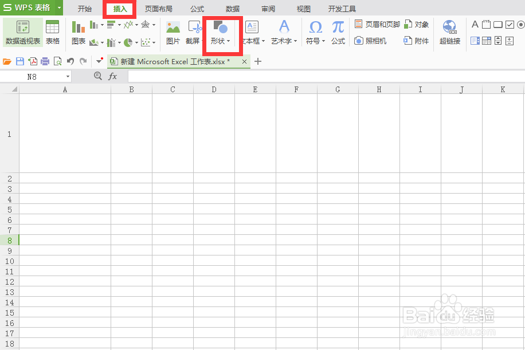Save the workbook with floppy icon
This screenshot has height=350, width=525.
coord(20,61)
